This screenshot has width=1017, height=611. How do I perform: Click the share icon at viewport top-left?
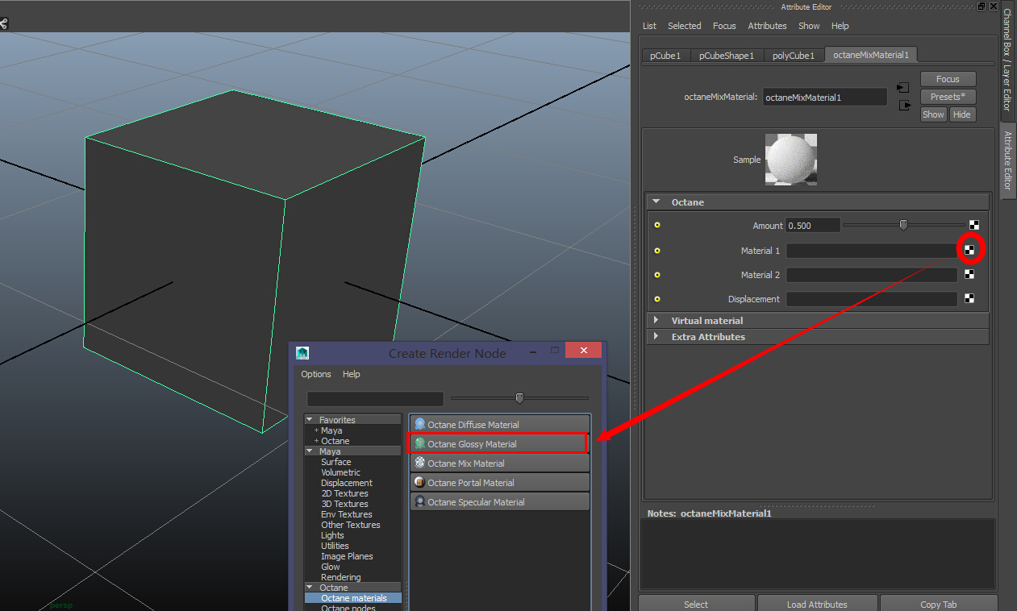[2, 23]
